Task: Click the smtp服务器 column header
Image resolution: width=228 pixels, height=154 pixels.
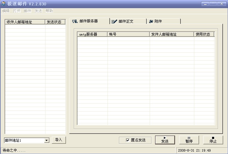Action: tap(92, 34)
